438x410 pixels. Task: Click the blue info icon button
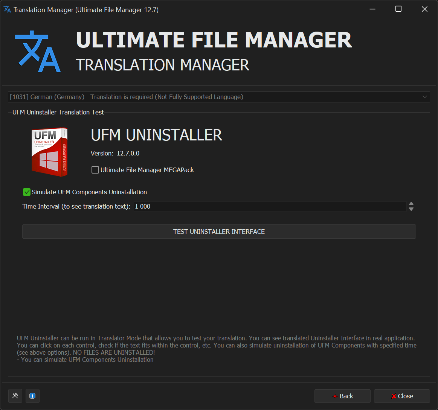tap(32, 396)
